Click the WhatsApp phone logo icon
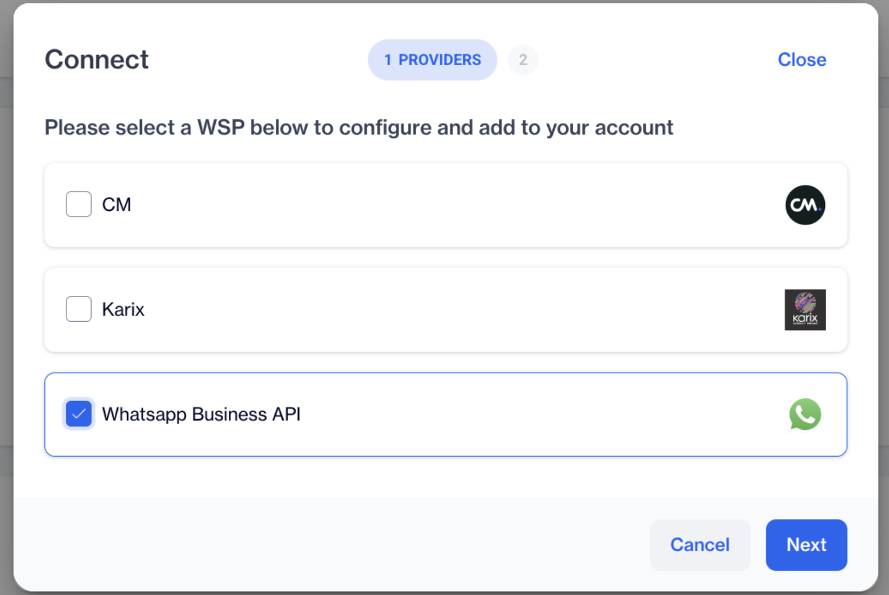The height and width of the screenshot is (595, 889). coord(805,414)
